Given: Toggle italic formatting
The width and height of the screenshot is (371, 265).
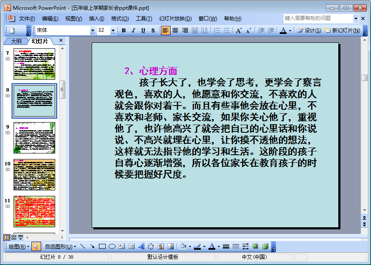Looking at the screenshot, I should click(x=133, y=30).
